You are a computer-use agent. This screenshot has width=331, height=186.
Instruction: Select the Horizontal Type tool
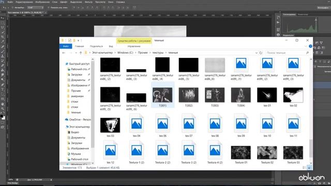3,89
